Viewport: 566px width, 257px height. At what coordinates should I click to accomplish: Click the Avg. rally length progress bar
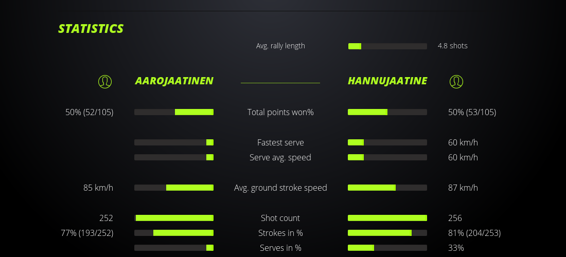(x=387, y=46)
